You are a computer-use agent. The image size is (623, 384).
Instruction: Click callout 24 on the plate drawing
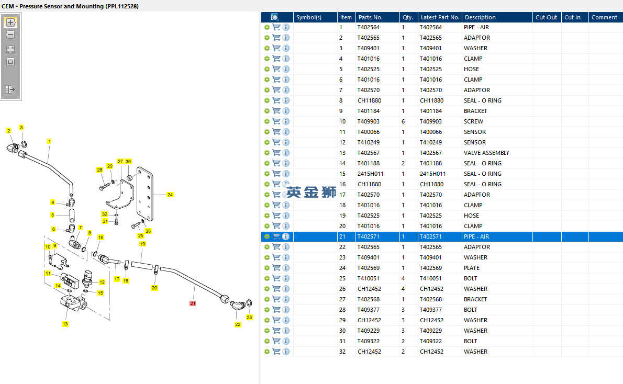click(170, 195)
